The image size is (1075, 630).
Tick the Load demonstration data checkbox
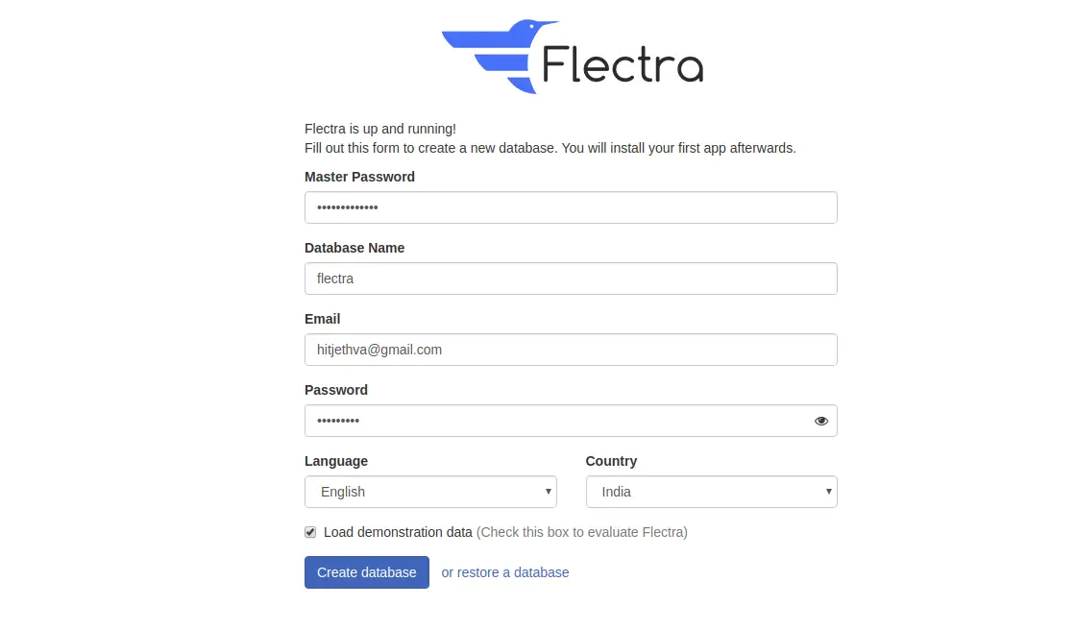click(x=310, y=532)
